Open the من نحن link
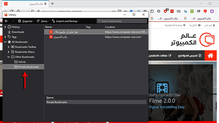 pos(210,25)
